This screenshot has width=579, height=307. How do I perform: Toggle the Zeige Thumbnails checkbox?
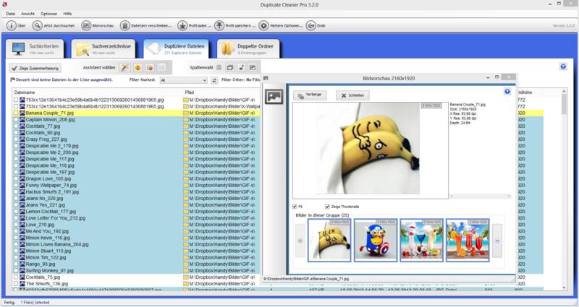pyautogui.click(x=328, y=206)
